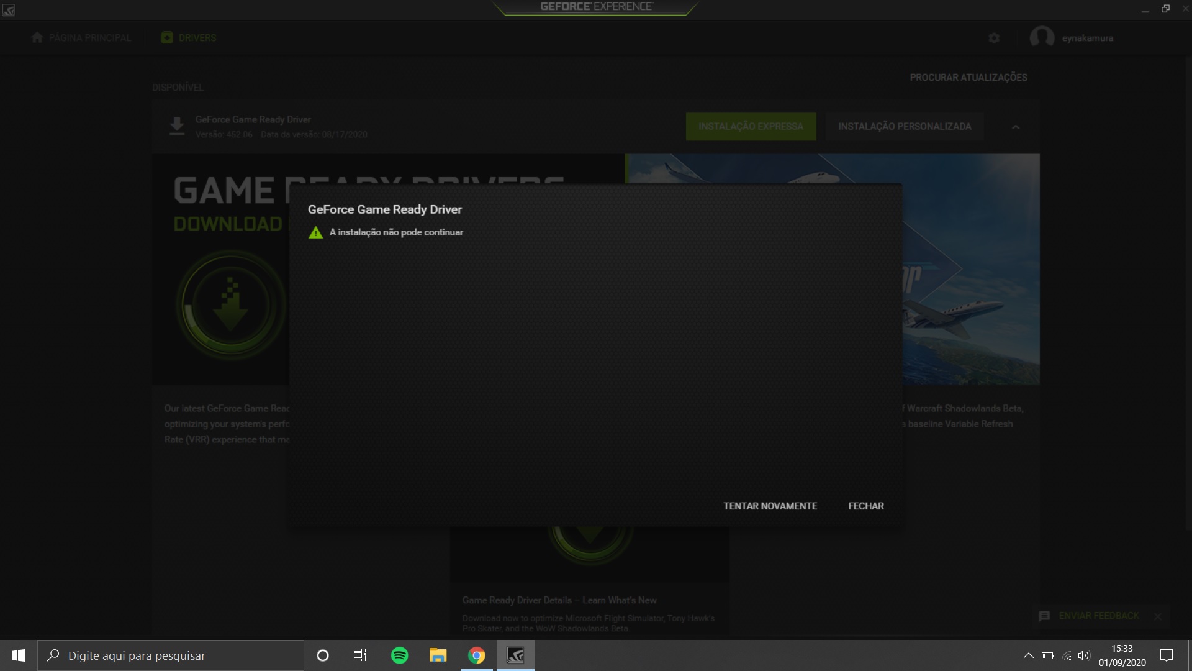Viewport: 1192px width, 671px height.
Task: Click PROCURAR ATUALIZAÇÕES
Action: coord(968,77)
